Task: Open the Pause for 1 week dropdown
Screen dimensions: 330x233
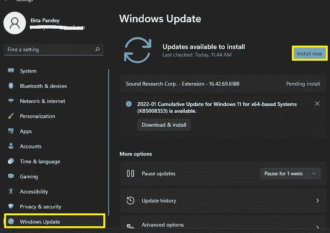Action: [290, 174]
